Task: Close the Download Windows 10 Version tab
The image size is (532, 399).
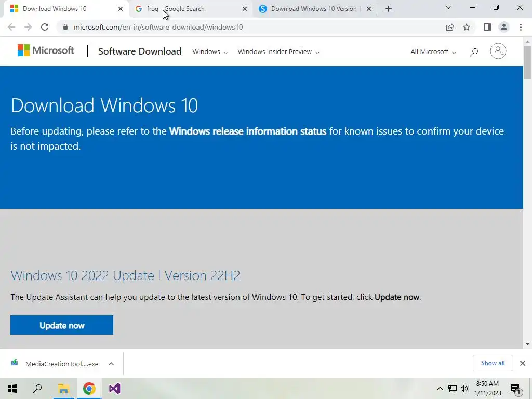Action: (369, 9)
